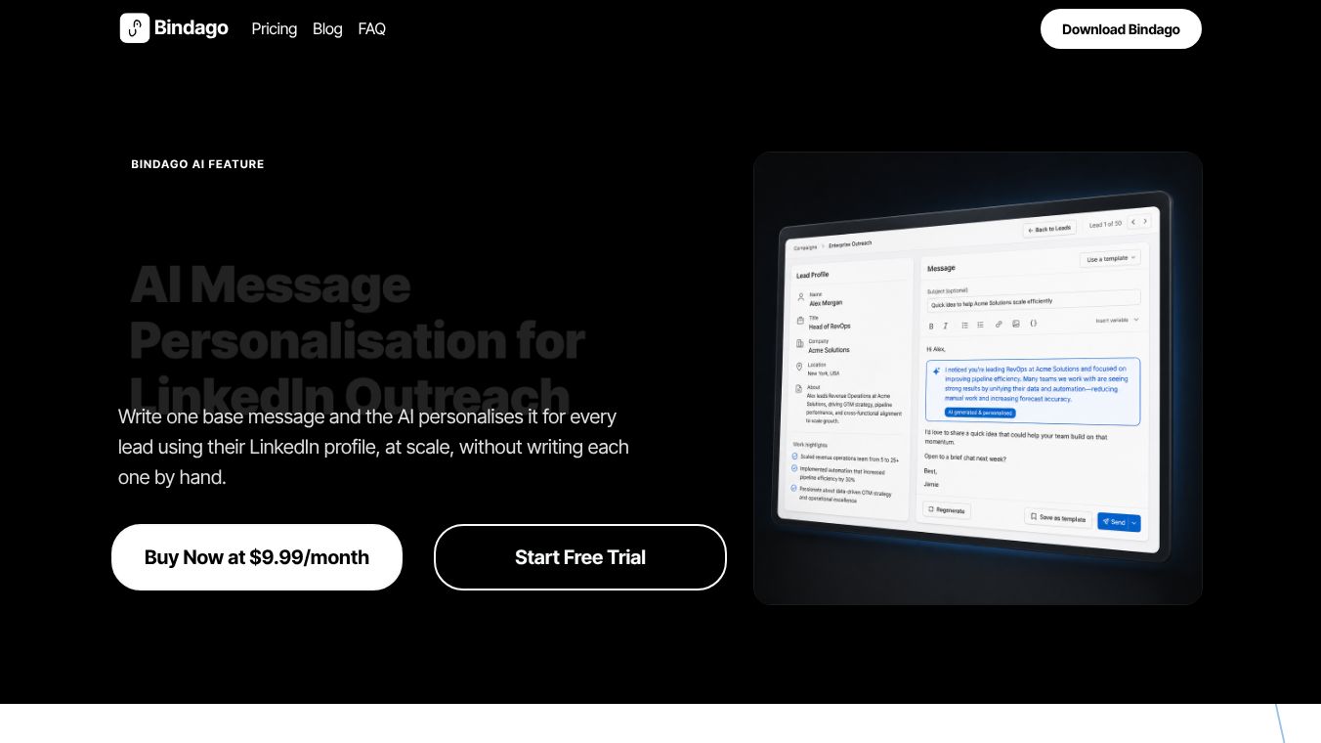This screenshot has height=743, width=1321.
Task: Click the person icon beside Alex Morgan
Action: tap(801, 297)
